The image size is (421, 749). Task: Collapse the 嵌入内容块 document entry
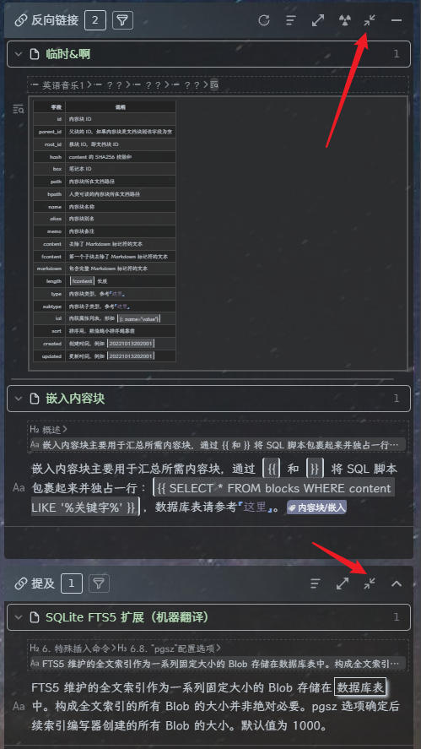coord(19,399)
